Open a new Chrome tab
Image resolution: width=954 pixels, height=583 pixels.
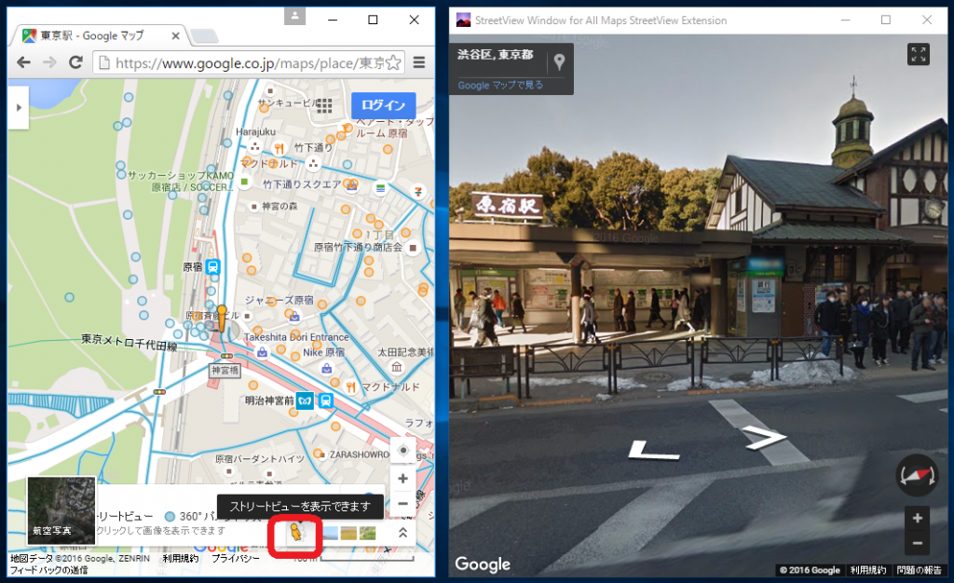[x=204, y=36]
